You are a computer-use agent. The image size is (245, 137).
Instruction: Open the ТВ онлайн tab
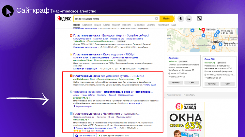(x=139, y=25)
